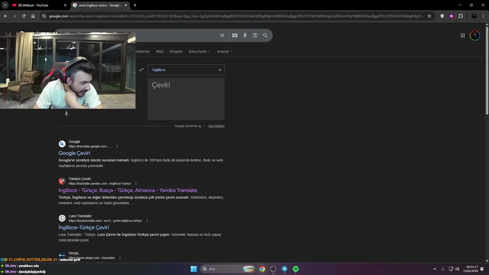This screenshot has height=275, width=489.
Task: Open Spotify from the taskbar
Action: click(x=296, y=269)
